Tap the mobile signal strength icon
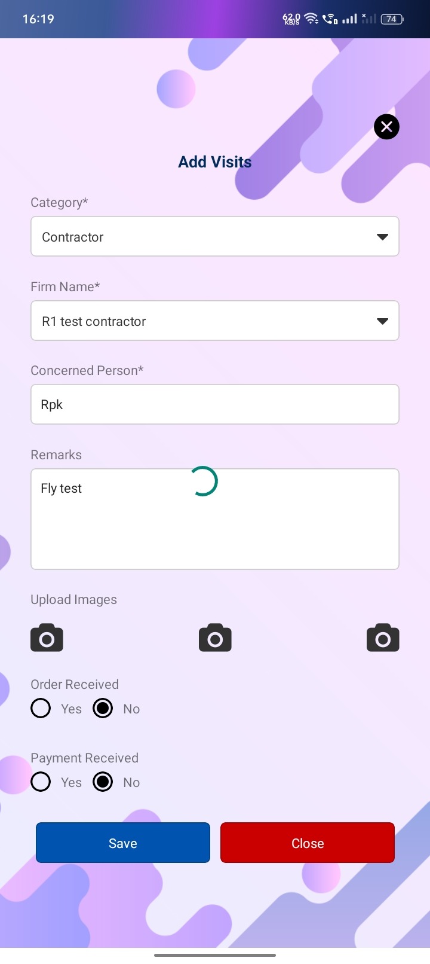The width and height of the screenshot is (430, 964). click(x=350, y=19)
